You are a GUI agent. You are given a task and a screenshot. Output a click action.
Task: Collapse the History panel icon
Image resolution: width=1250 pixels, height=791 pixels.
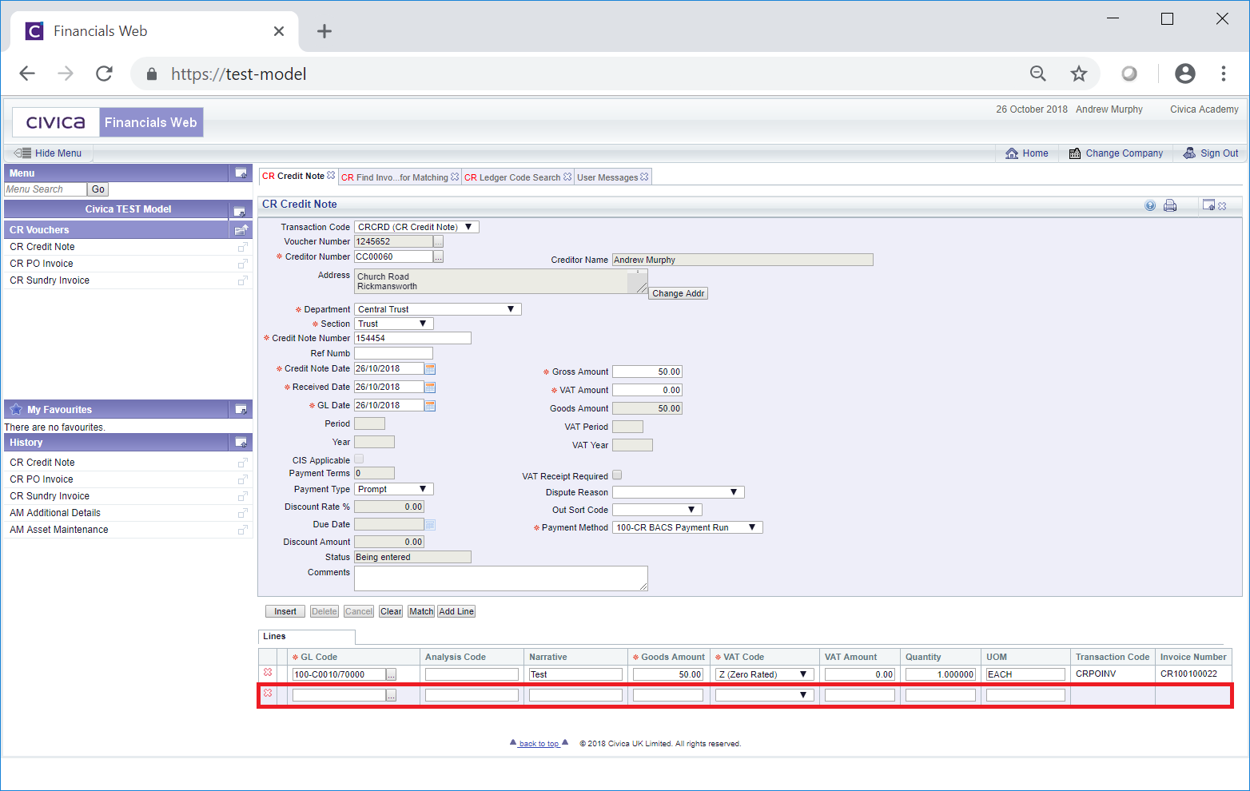pyautogui.click(x=241, y=443)
